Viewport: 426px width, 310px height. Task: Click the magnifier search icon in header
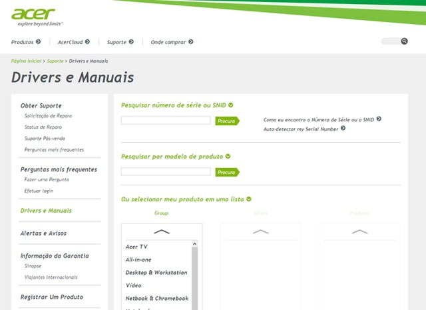click(x=404, y=41)
